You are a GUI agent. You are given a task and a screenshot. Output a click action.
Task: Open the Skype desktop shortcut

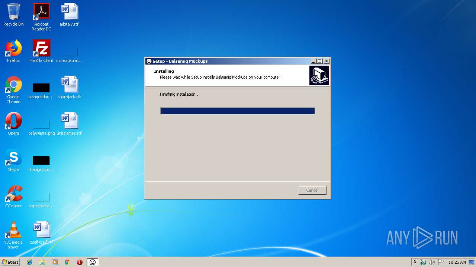(13, 161)
